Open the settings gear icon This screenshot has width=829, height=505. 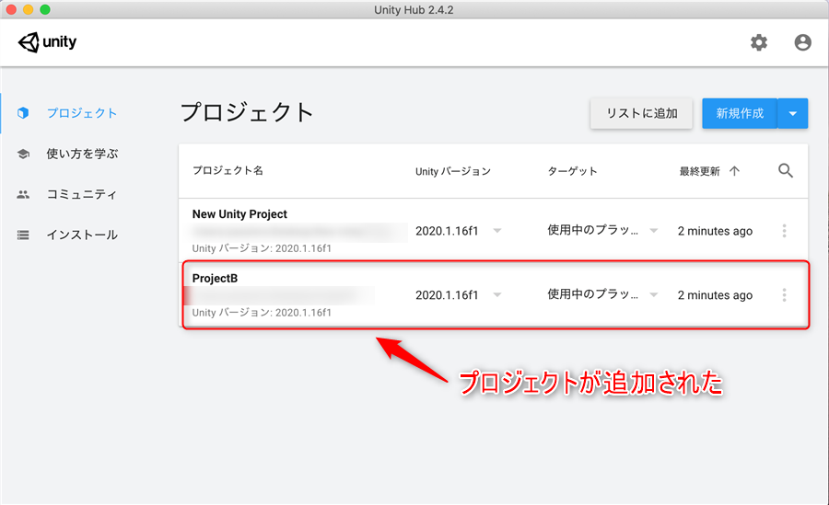[759, 42]
